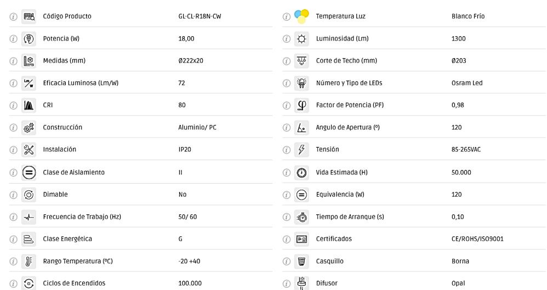
Task: Click the Construcción gears icon
Action: tap(29, 127)
